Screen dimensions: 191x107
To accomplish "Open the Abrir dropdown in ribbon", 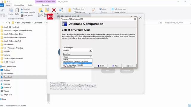I will [104, 9].
